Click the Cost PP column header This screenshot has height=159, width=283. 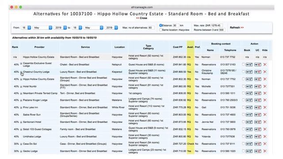(x=178, y=47)
